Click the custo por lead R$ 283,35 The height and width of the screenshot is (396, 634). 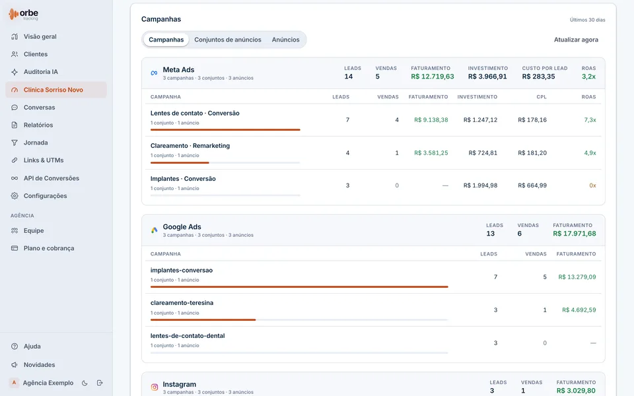coord(538,77)
